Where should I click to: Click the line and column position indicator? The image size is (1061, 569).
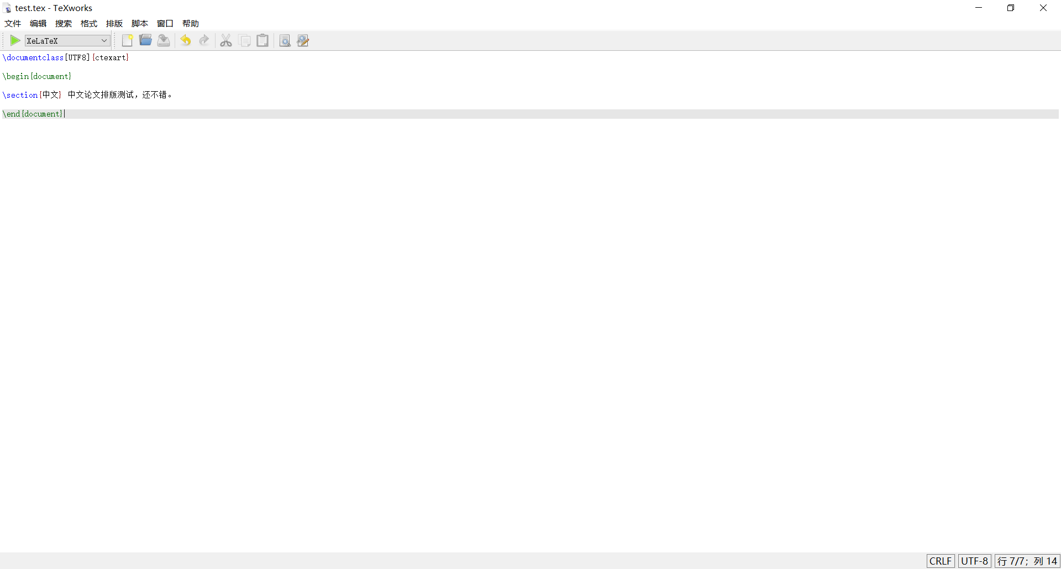coord(1027,561)
